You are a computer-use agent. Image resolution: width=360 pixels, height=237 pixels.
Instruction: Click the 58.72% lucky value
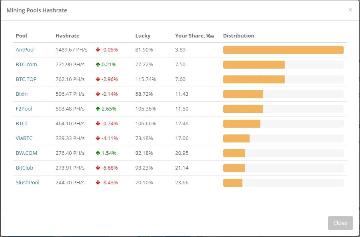click(144, 94)
